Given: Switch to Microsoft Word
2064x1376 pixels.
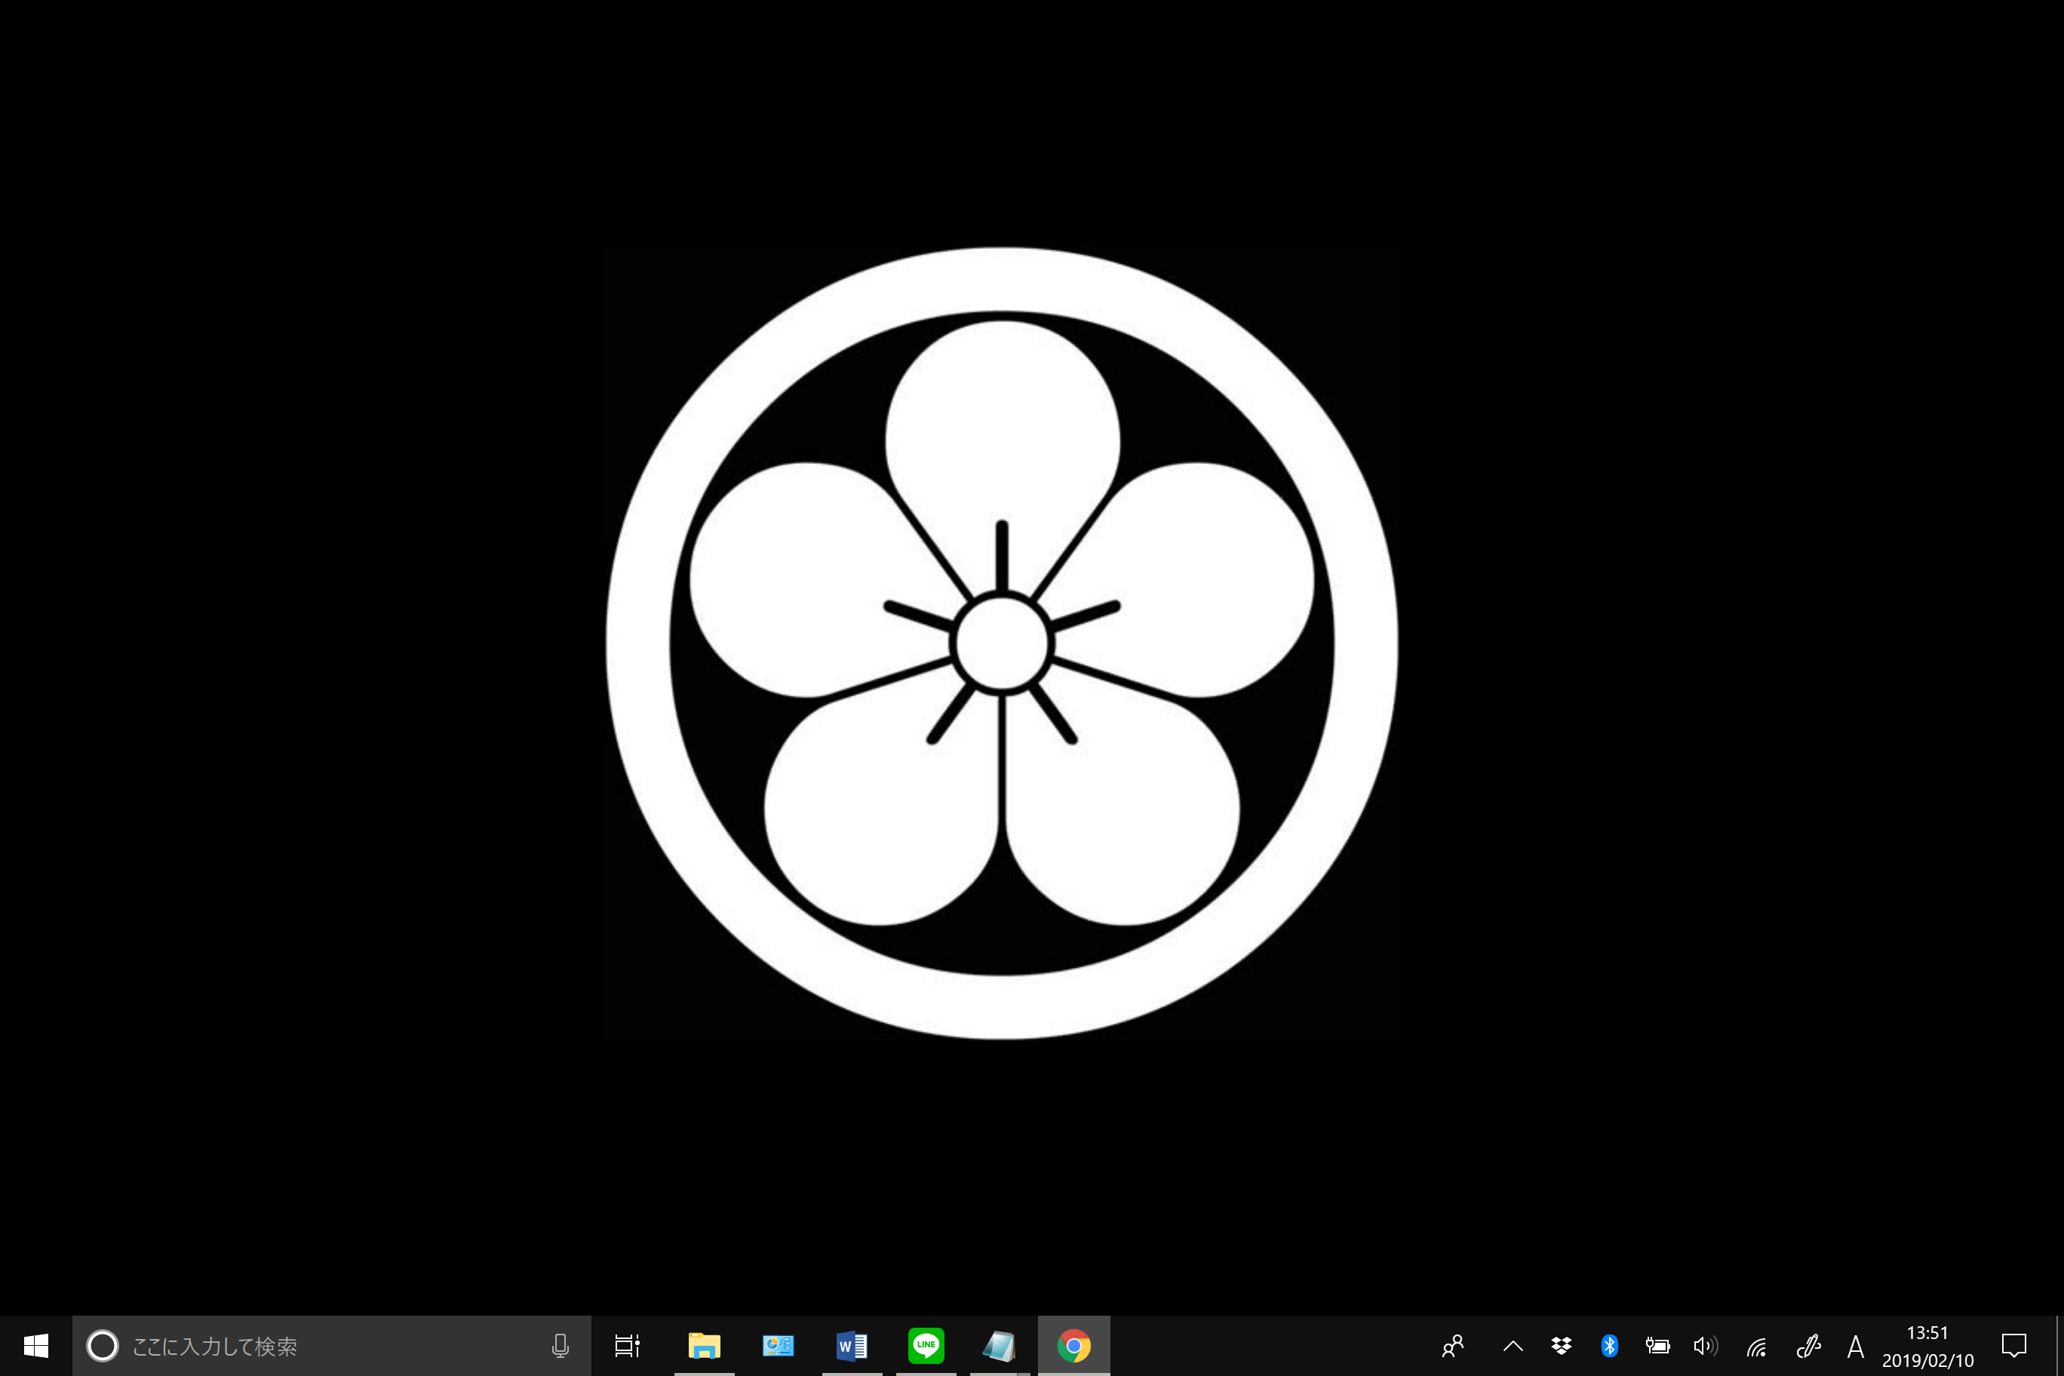Looking at the screenshot, I should click(851, 1345).
